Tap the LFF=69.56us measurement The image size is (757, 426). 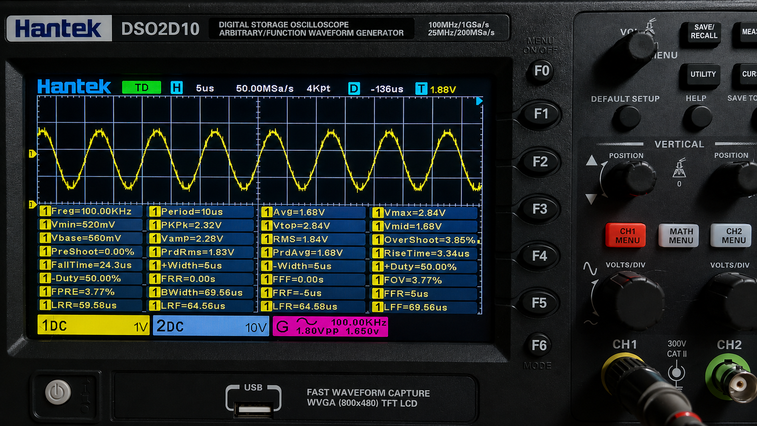coord(425,307)
